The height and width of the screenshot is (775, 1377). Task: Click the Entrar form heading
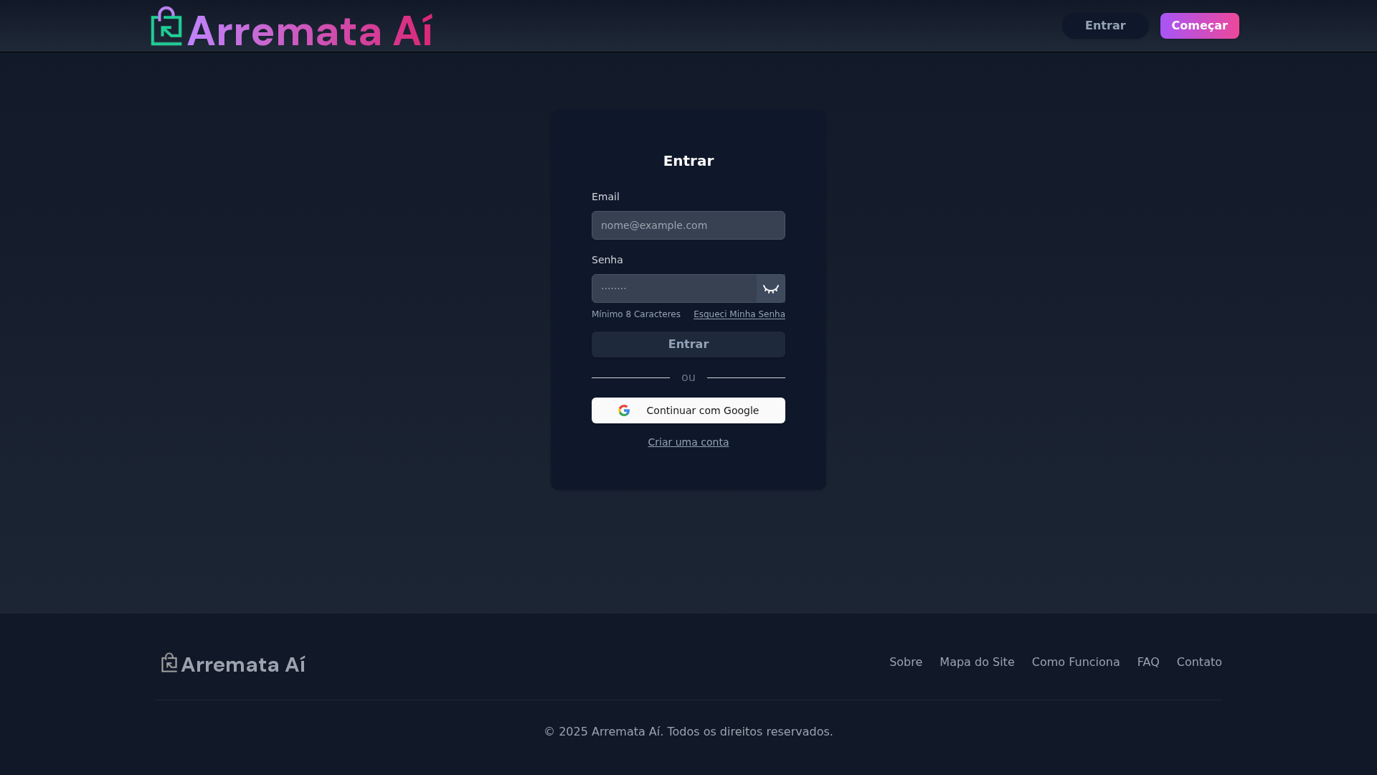pos(688,161)
